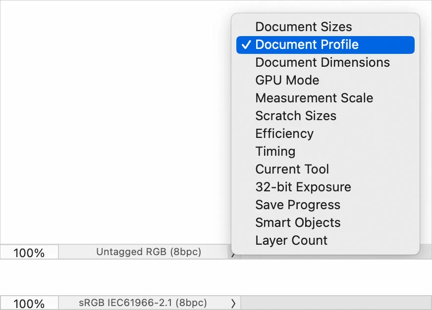
Task: Select Current Tool menu entry
Action: [x=292, y=169]
